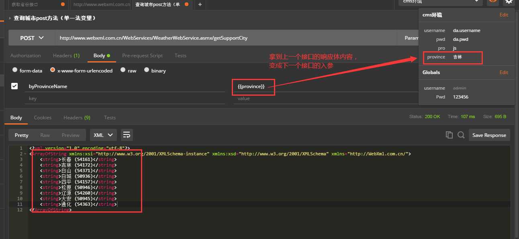Click the empty new key field
The image size is (519, 239).
click(x=125, y=98)
